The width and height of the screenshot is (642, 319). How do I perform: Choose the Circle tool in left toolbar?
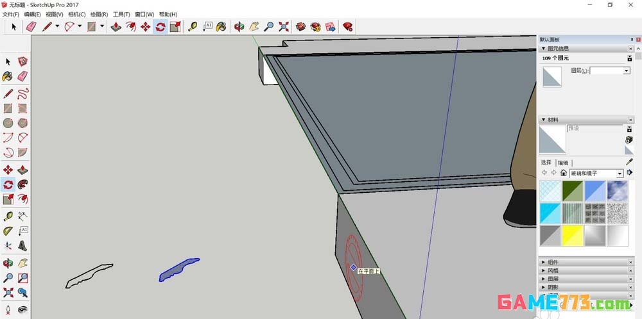pyautogui.click(x=8, y=122)
